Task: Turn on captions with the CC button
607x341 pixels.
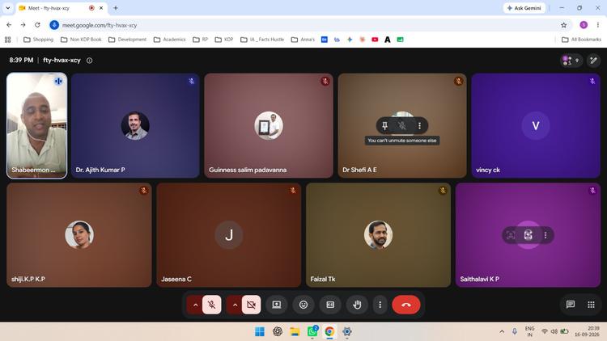Action: click(330, 305)
